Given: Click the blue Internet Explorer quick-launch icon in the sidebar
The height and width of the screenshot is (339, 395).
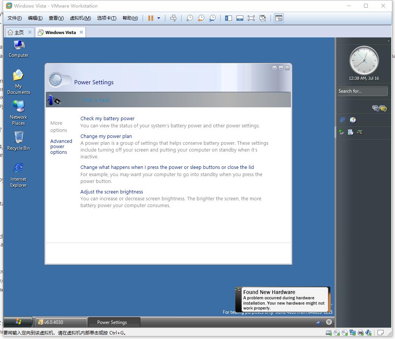Looking at the screenshot, I should (342, 119).
